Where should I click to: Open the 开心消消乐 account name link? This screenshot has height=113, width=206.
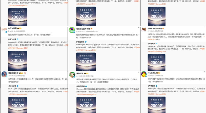(152, 73)
